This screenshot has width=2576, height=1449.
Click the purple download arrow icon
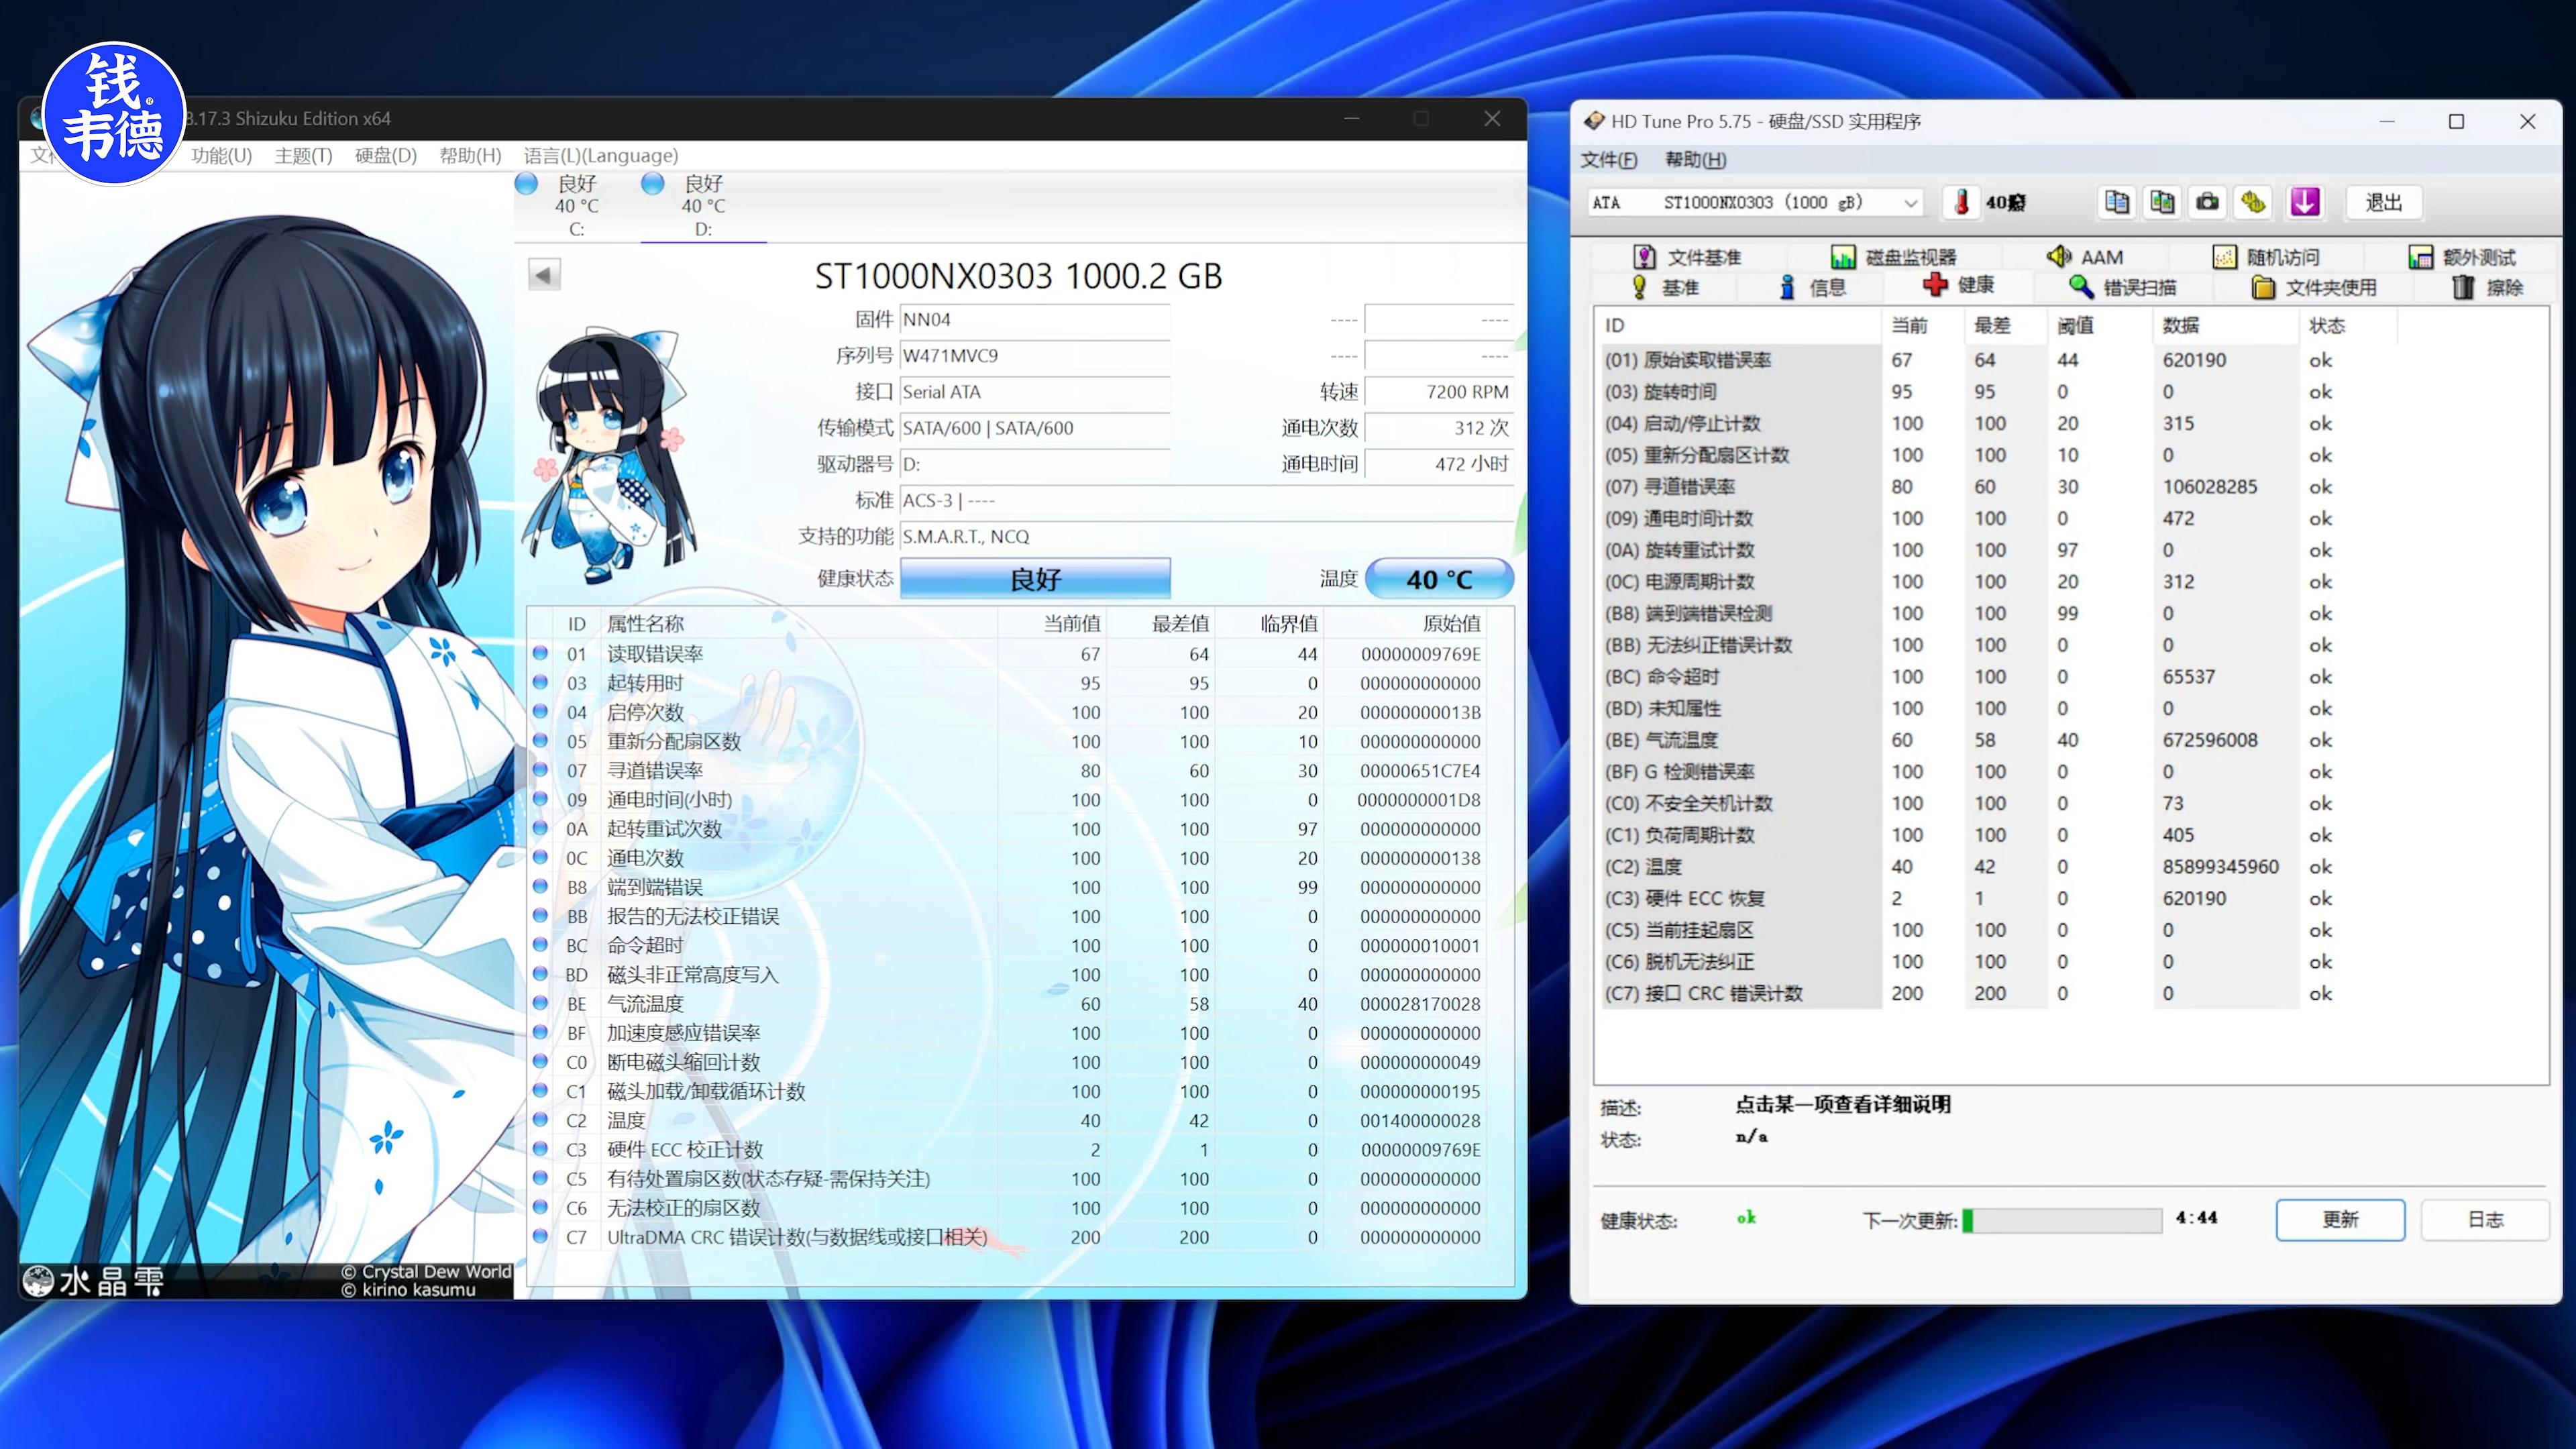coord(2304,203)
